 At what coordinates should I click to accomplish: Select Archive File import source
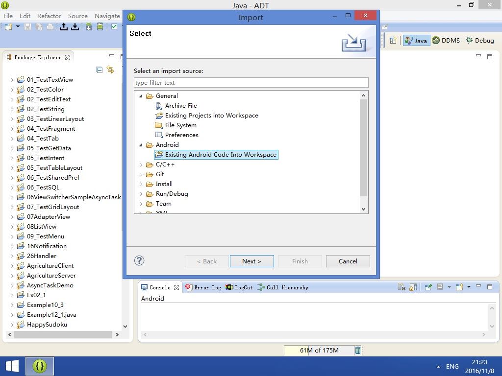[181, 106]
